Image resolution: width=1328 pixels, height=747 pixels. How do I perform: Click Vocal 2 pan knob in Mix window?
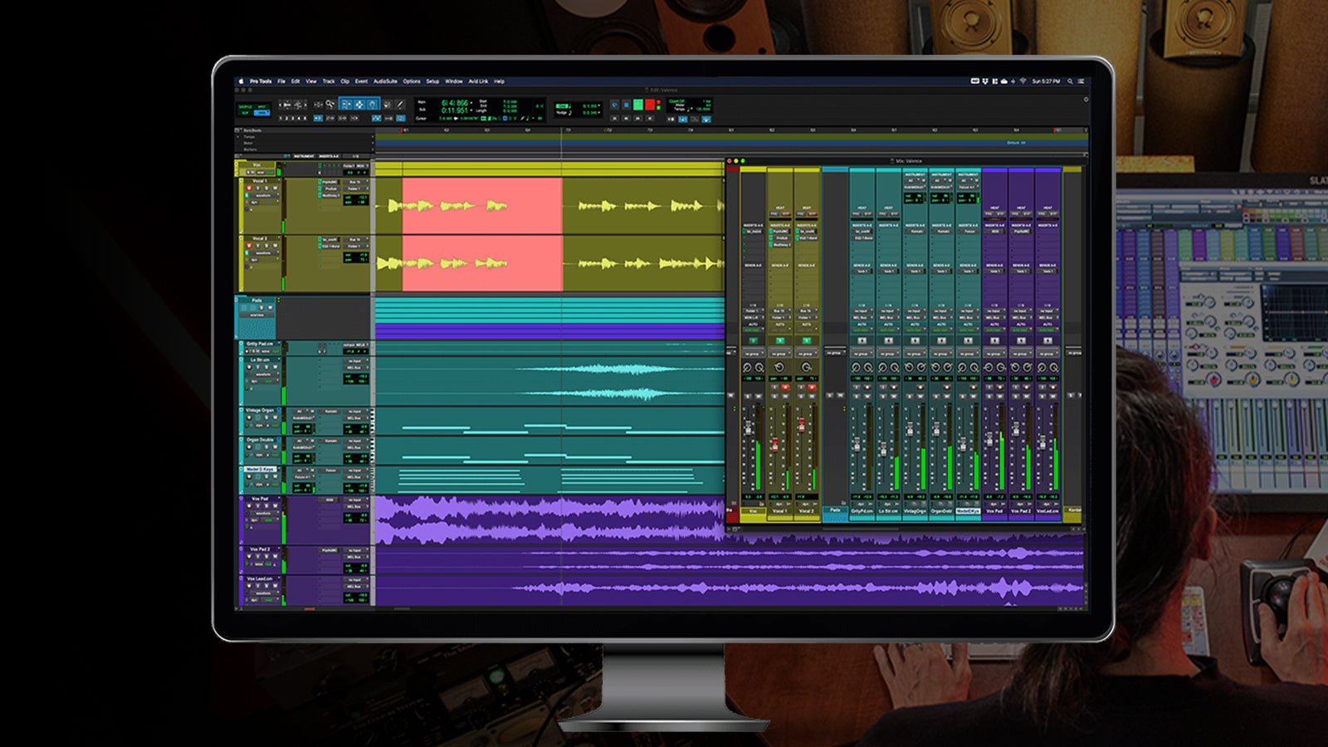click(806, 367)
